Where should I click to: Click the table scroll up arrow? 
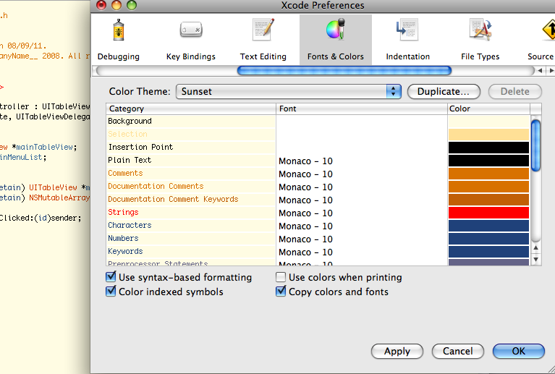pos(536,248)
